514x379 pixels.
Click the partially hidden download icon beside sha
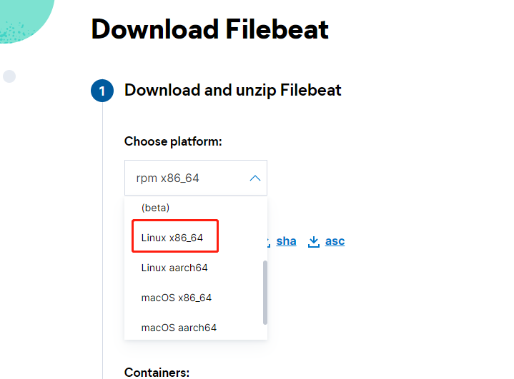268,242
